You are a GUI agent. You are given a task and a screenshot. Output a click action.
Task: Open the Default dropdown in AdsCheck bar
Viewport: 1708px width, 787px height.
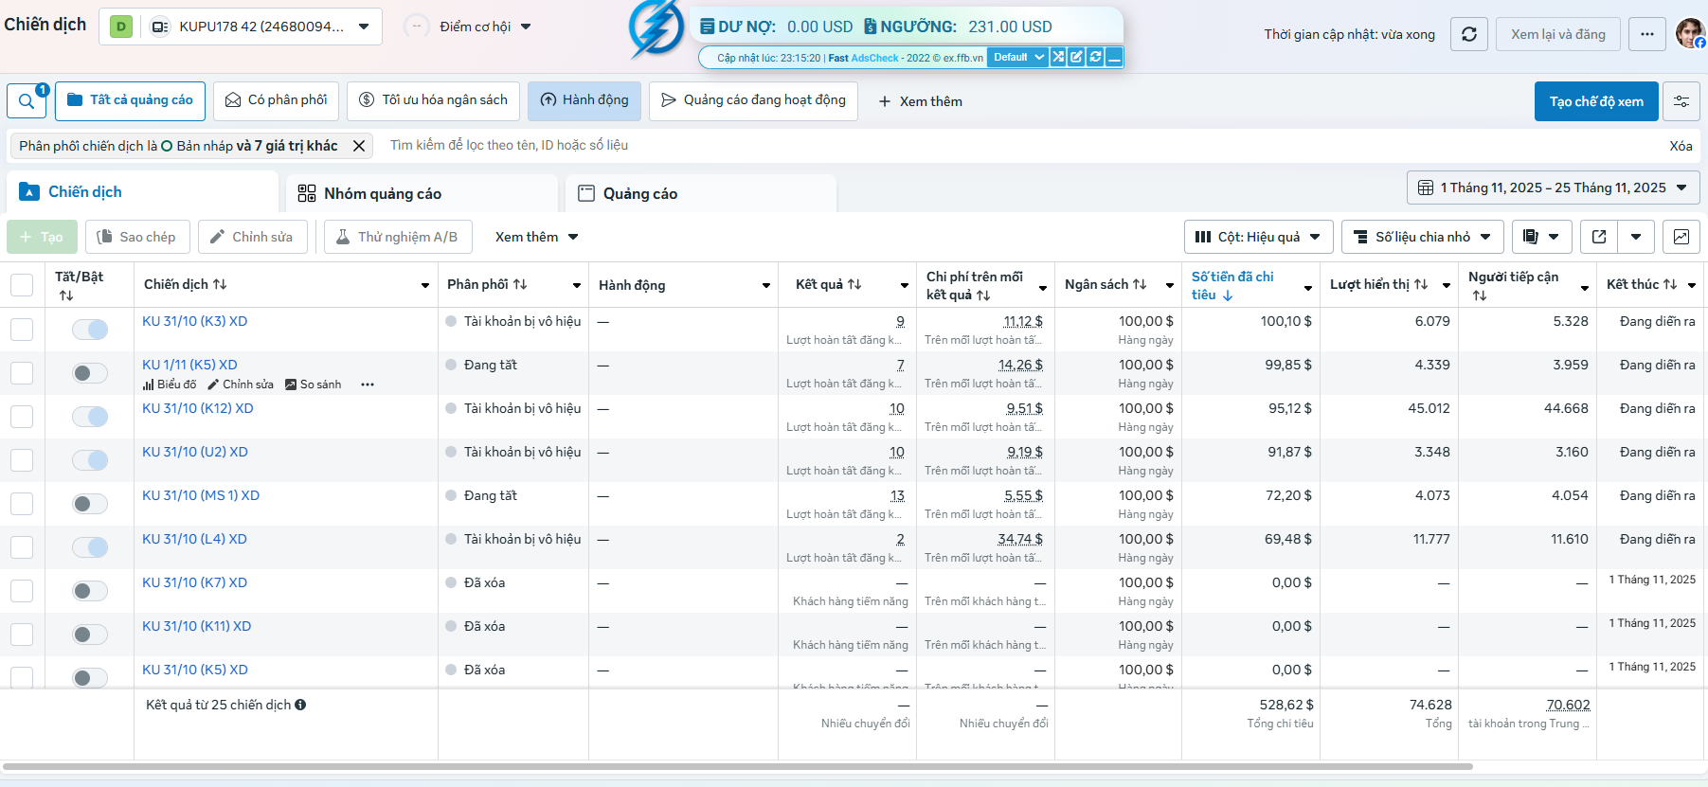click(x=1017, y=57)
